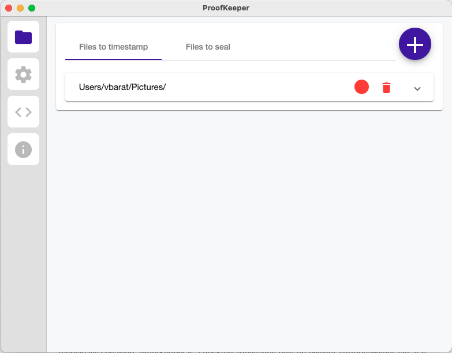The width and height of the screenshot is (452, 353).
Task: Close the ProofKeeper window
Action: tap(9, 8)
